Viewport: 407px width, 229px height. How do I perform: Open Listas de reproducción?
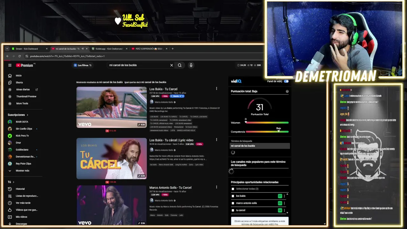click(x=27, y=196)
